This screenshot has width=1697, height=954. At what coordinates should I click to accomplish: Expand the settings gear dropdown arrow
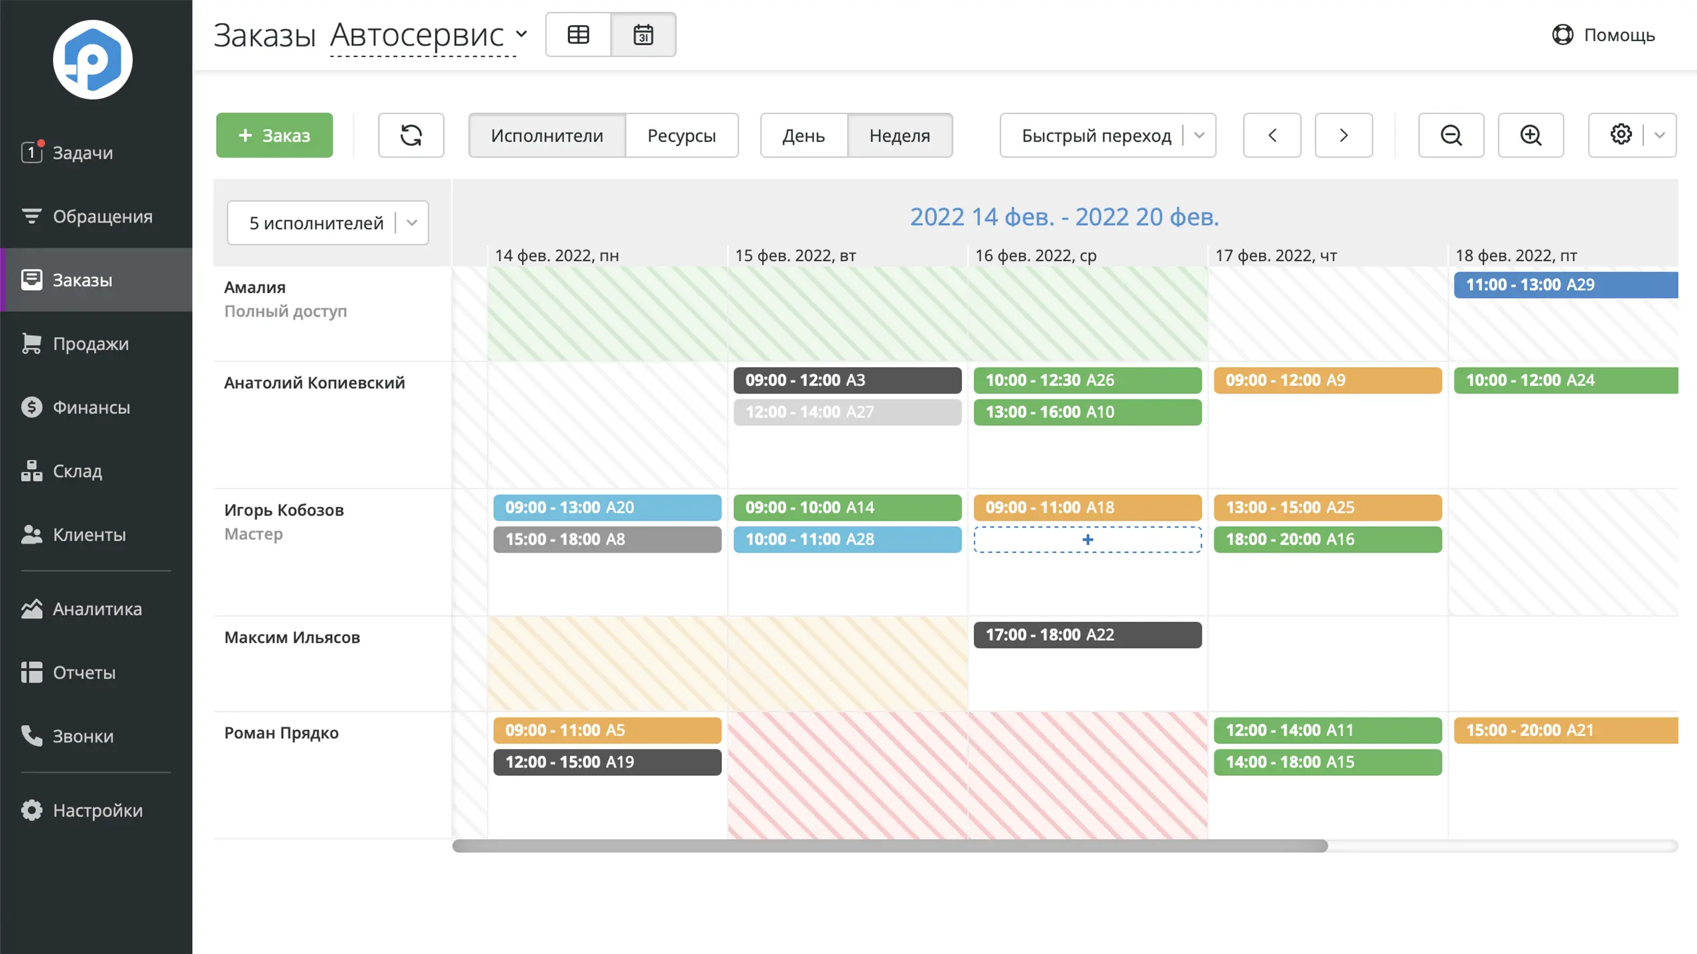point(1660,135)
